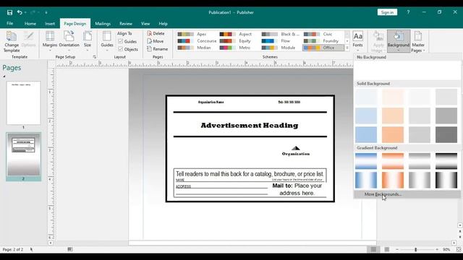This screenshot has height=260, width=463.
Task: Open the Orientation options
Action: point(69,41)
